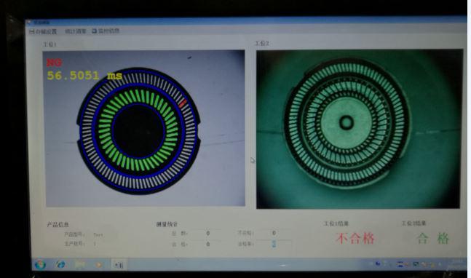Click the 统计清零 reset statistics menu item

pos(76,31)
